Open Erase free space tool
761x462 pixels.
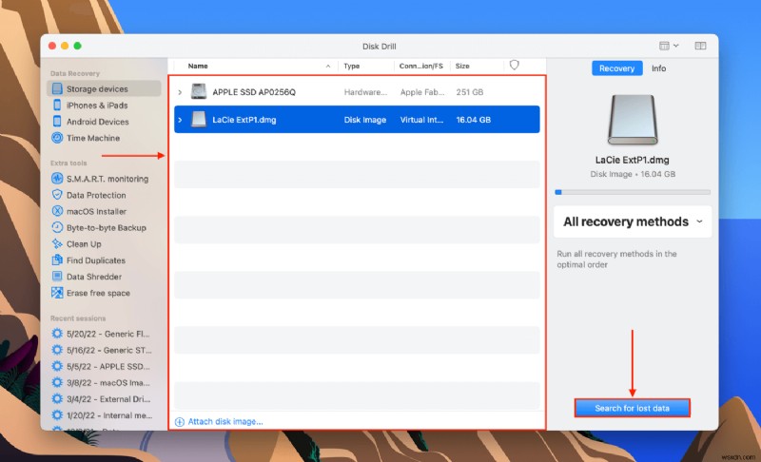[98, 294]
